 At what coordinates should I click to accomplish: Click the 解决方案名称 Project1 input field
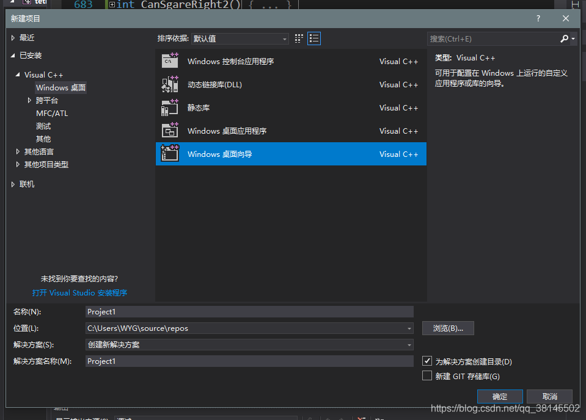point(249,361)
